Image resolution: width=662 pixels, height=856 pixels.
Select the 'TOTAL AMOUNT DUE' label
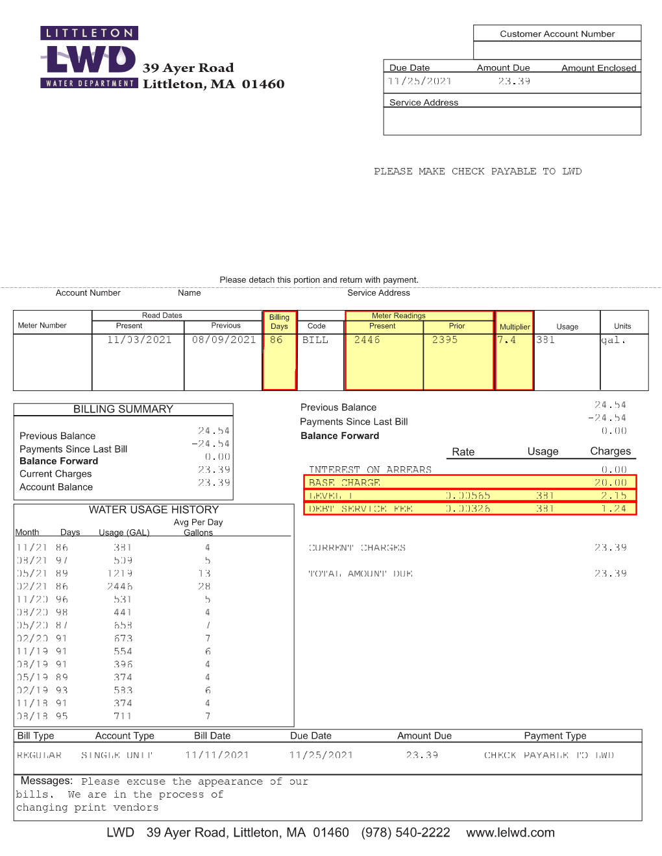click(361, 573)
